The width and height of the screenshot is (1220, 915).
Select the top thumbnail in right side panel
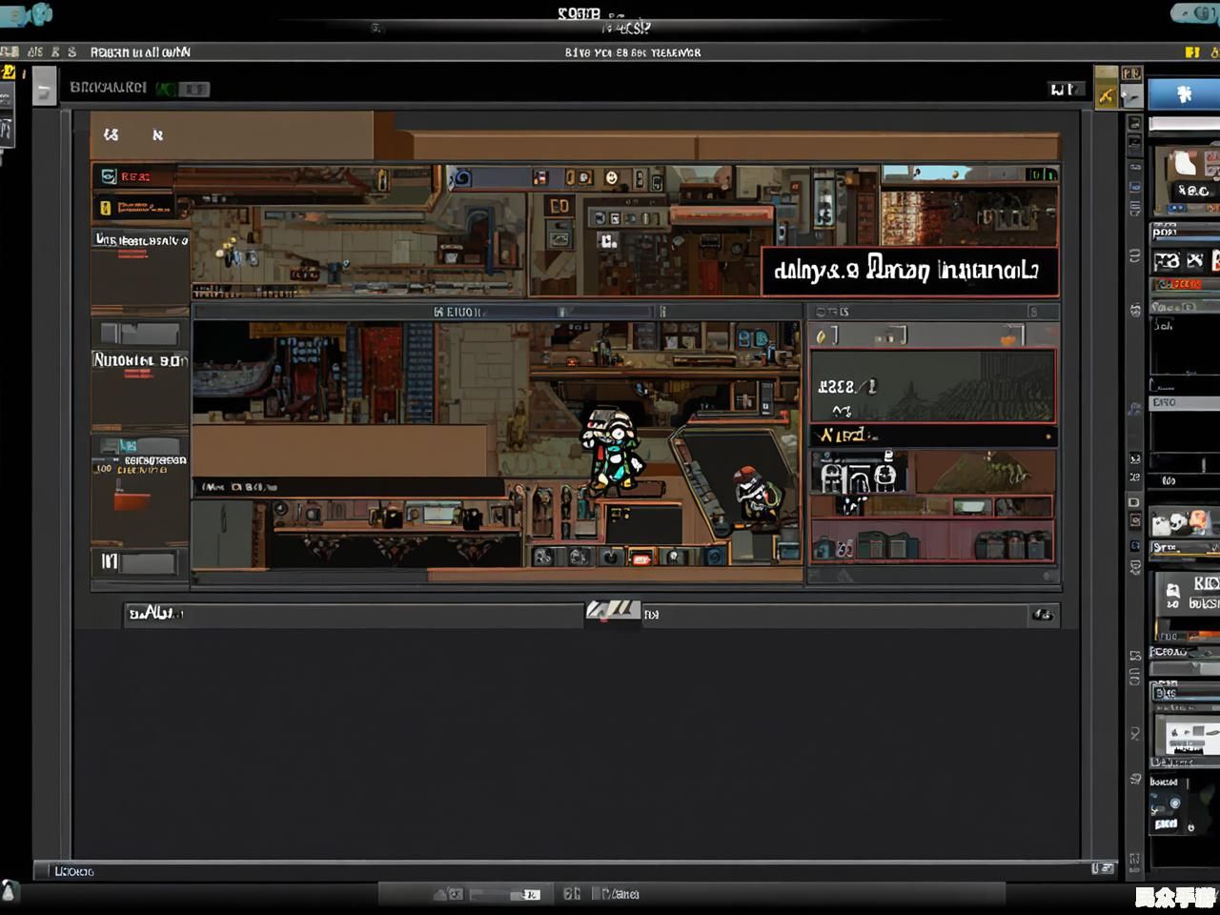(x=1185, y=176)
